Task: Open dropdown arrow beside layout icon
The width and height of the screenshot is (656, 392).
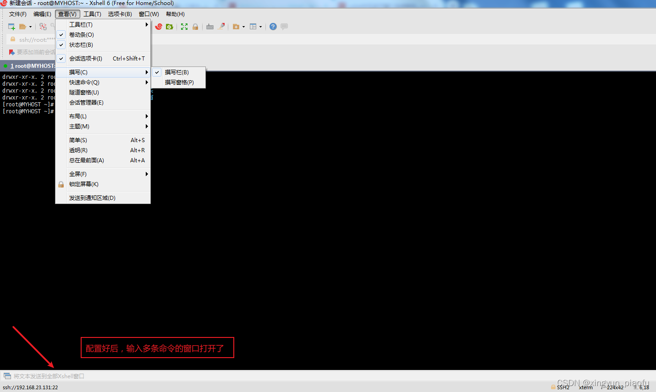Action: 260,27
